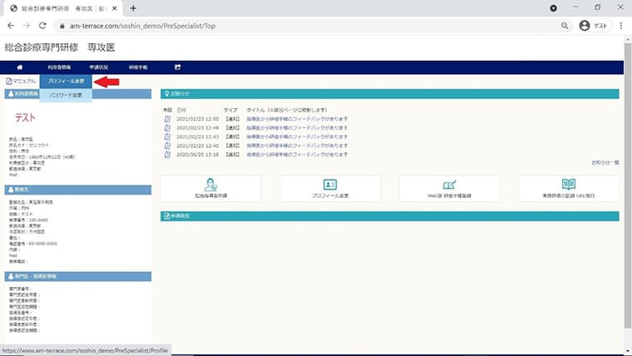632x356 pixels.
Task: Open the Web版 研修手帳登録 pencil tile
Action: [x=449, y=189]
